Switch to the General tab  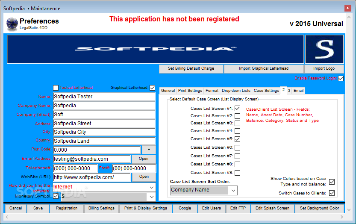(x=168, y=91)
